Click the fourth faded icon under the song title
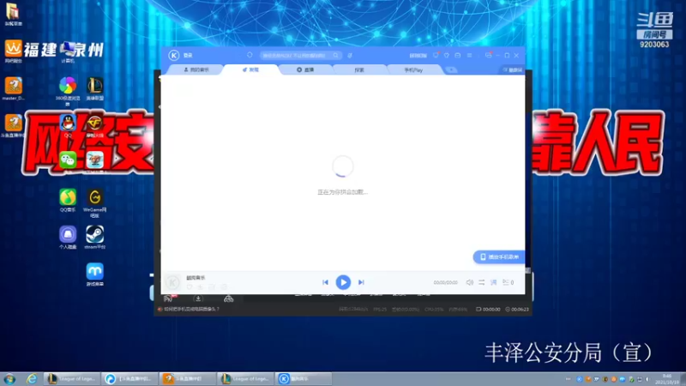 [x=224, y=287]
